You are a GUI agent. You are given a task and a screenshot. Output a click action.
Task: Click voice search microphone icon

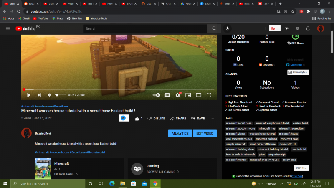point(228,28)
